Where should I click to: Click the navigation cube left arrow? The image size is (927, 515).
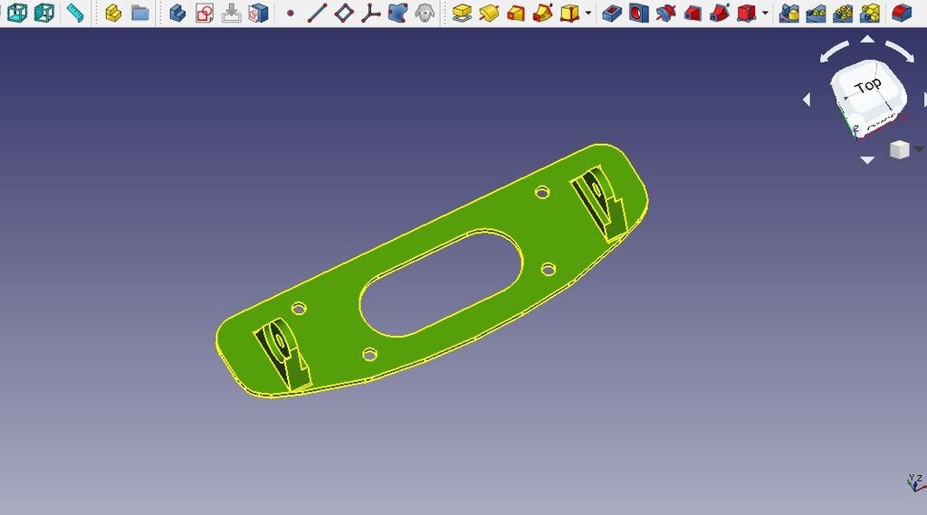tap(807, 100)
